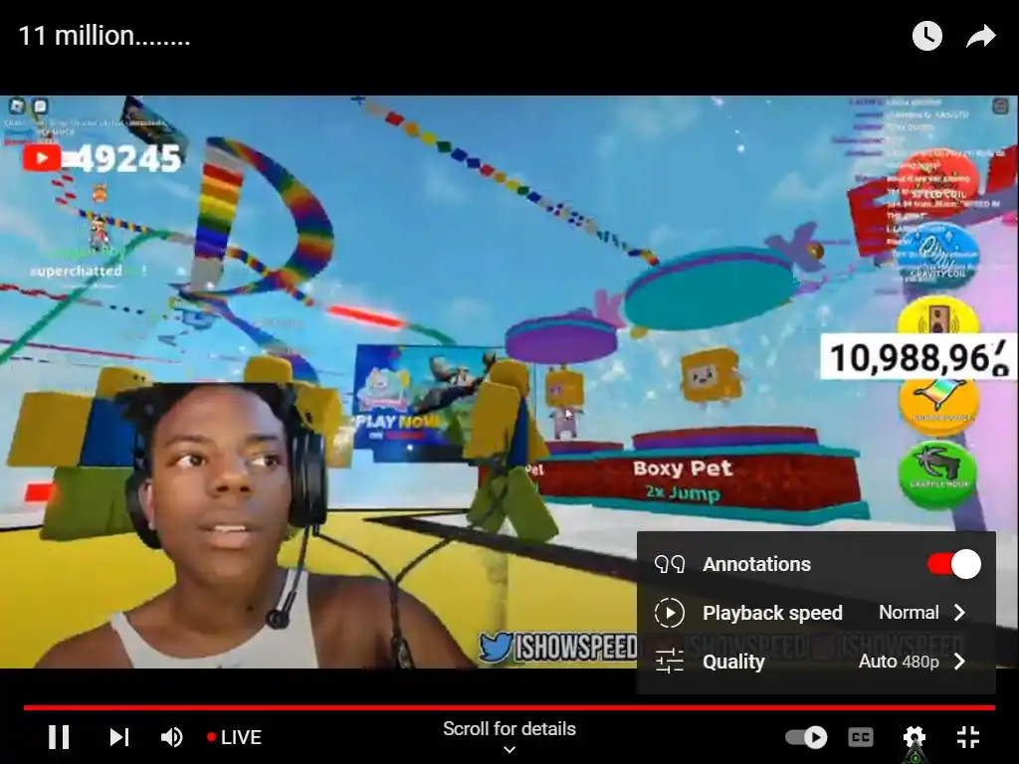Click the Quality sliders icon
This screenshot has height=764, width=1019.
coord(670,662)
